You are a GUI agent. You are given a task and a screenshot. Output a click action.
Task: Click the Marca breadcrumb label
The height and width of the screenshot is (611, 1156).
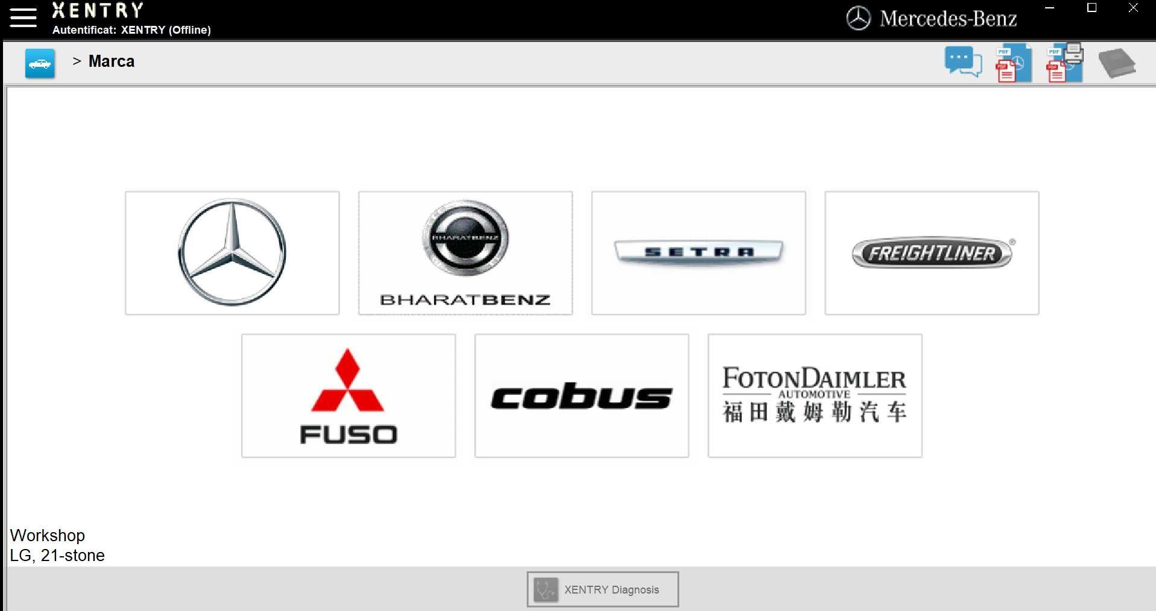pyautogui.click(x=112, y=61)
